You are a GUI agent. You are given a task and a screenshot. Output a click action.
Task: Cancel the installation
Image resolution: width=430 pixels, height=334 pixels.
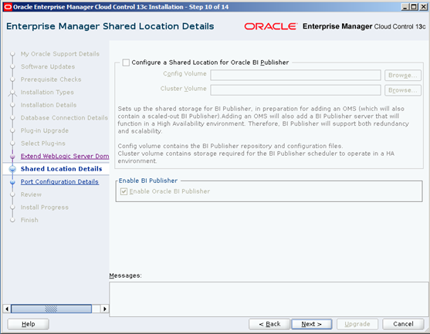(403, 324)
